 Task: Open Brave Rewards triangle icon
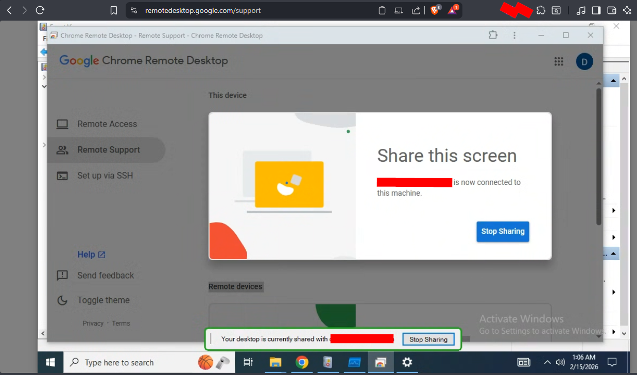click(x=453, y=10)
